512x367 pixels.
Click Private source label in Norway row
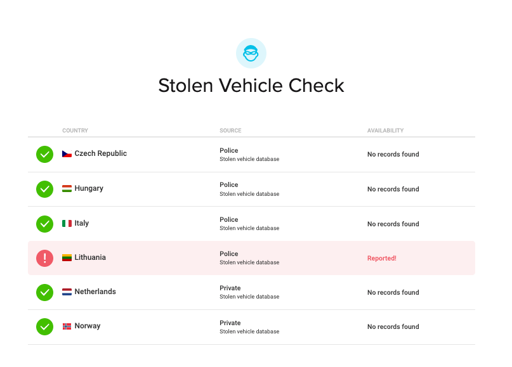pyautogui.click(x=230, y=323)
